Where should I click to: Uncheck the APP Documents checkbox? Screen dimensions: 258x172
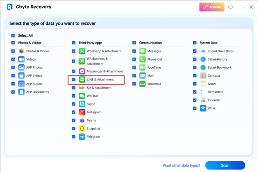(x=13, y=92)
